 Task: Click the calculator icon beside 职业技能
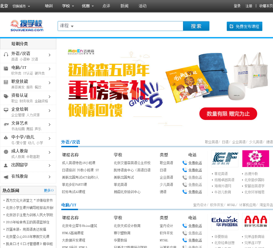click(6, 82)
